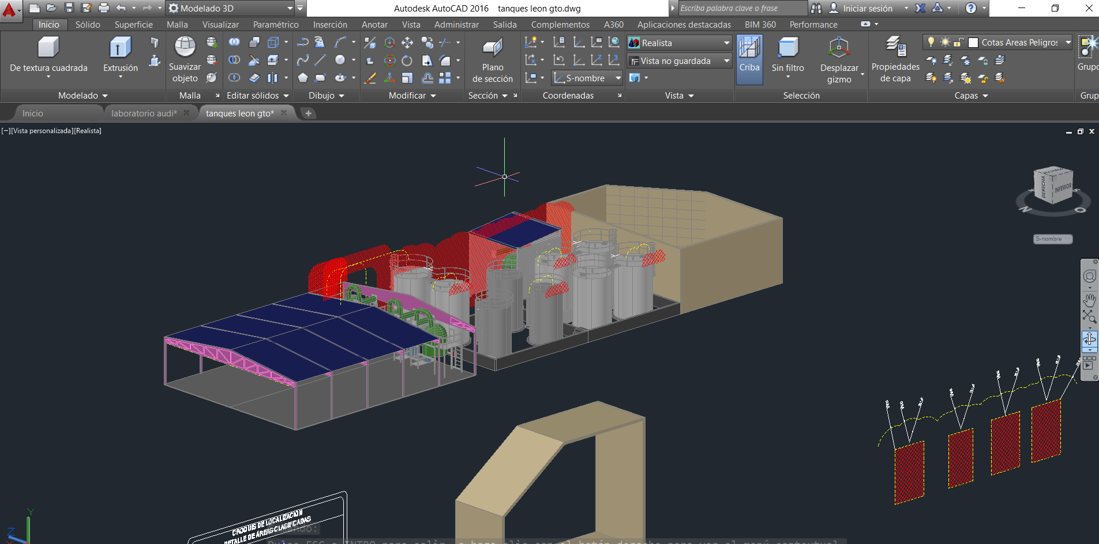
Task: Click the white layer color swatch
Action: click(973, 43)
